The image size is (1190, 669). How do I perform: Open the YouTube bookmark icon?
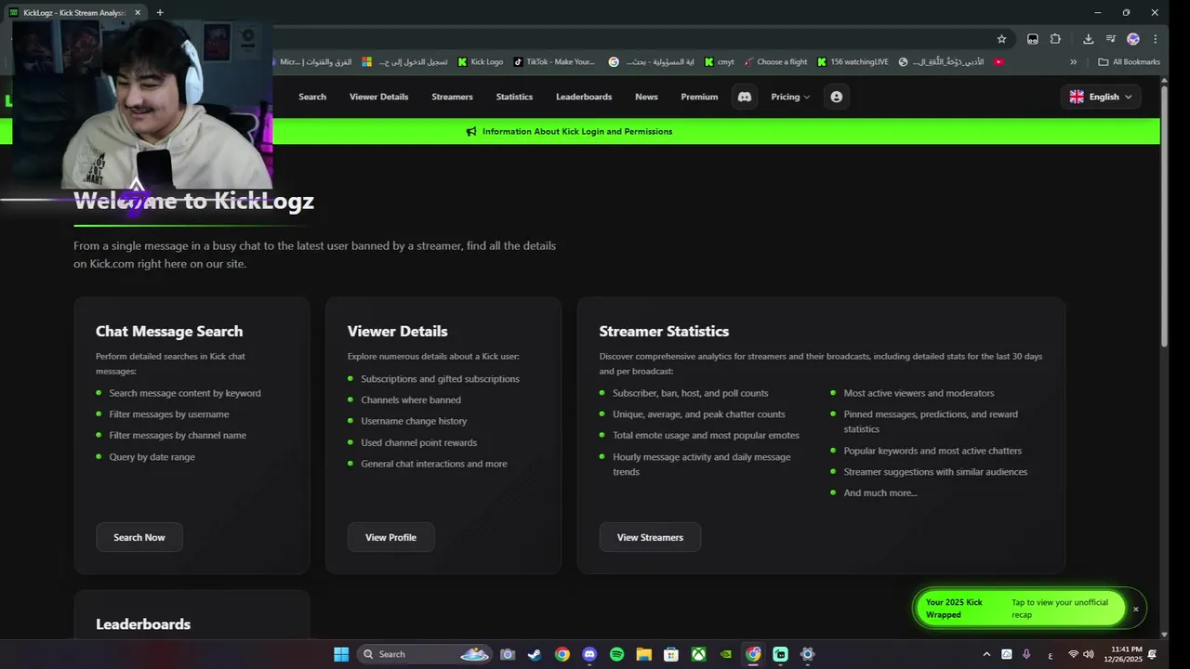coord(998,62)
